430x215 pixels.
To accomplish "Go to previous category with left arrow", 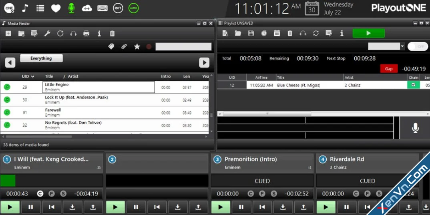I will pos(10,62).
